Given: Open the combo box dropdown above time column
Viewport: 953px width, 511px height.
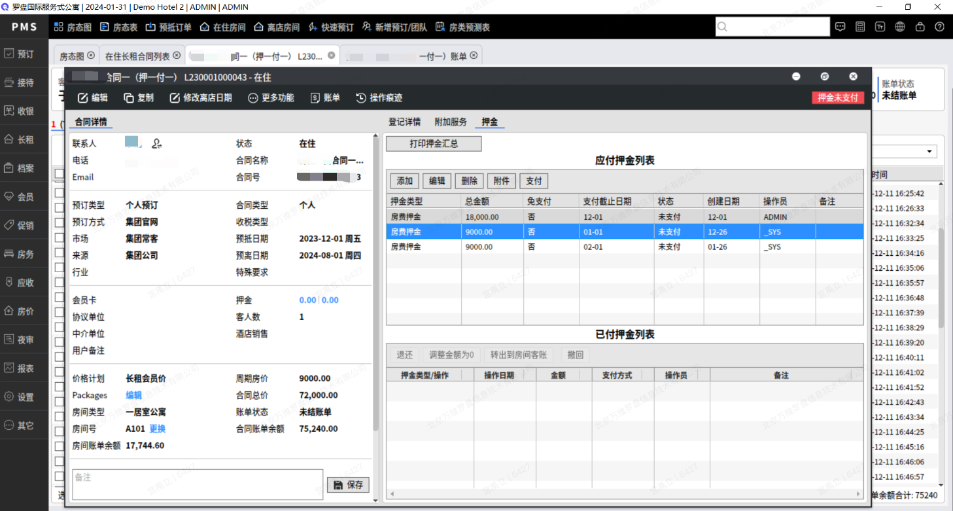Looking at the screenshot, I should (929, 152).
